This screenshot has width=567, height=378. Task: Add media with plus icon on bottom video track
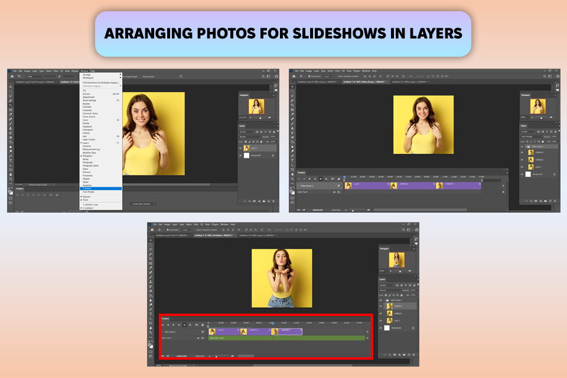tap(367, 331)
